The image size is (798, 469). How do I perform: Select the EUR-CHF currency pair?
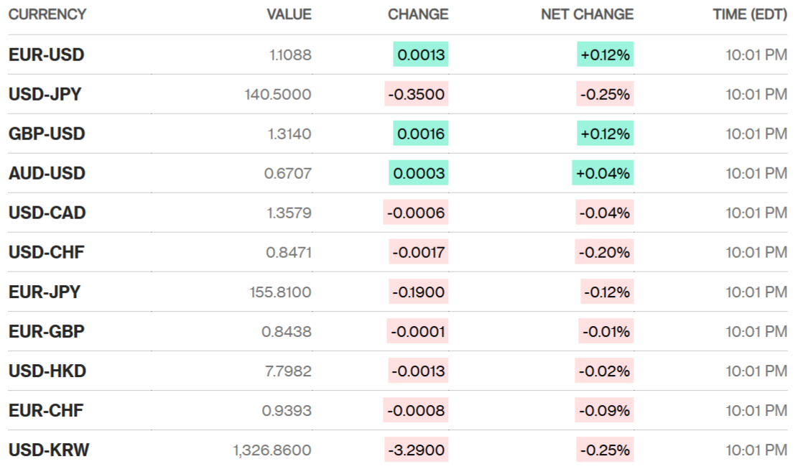pyautogui.click(x=46, y=410)
